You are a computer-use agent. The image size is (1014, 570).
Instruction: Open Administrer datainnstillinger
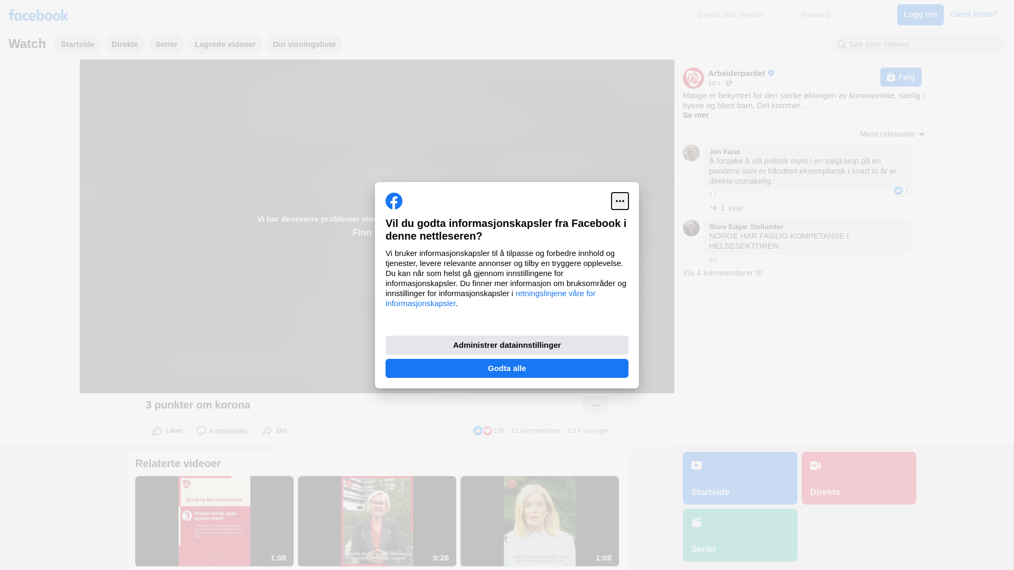click(x=507, y=345)
